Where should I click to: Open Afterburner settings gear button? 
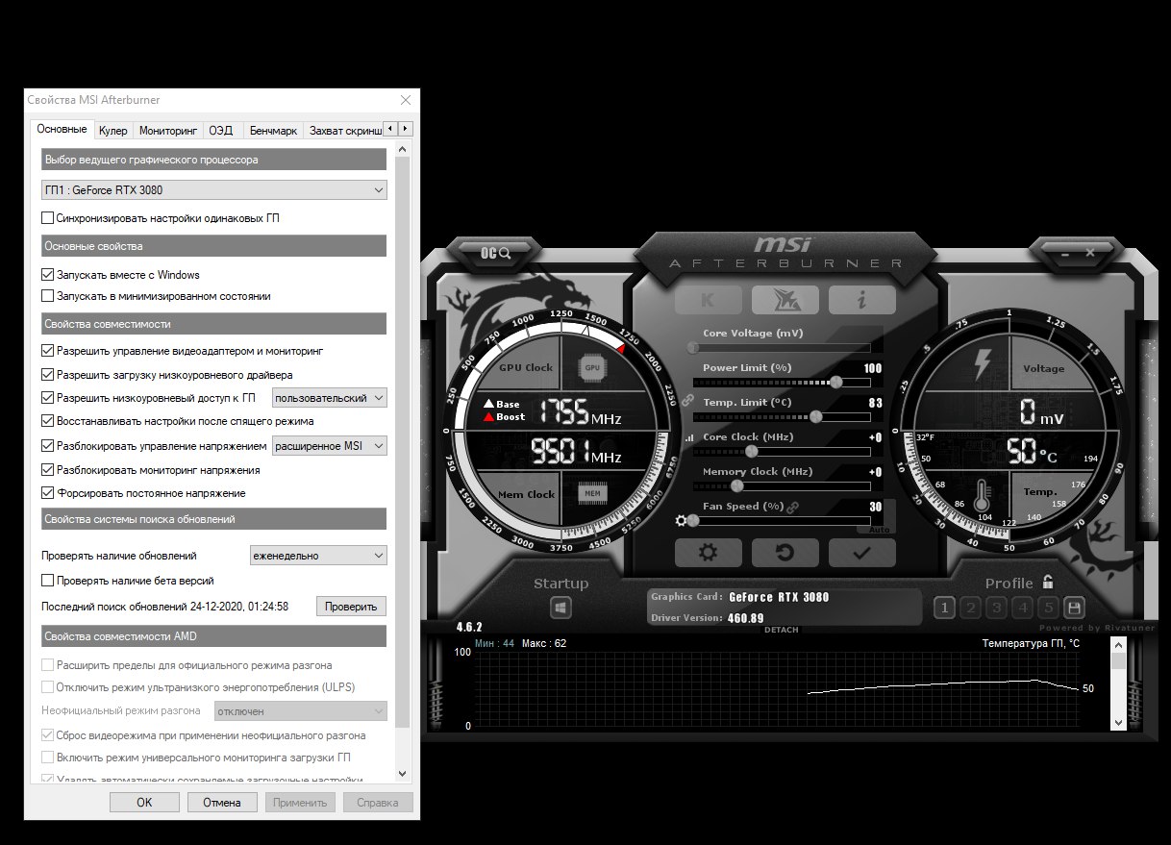(x=708, y=553)
